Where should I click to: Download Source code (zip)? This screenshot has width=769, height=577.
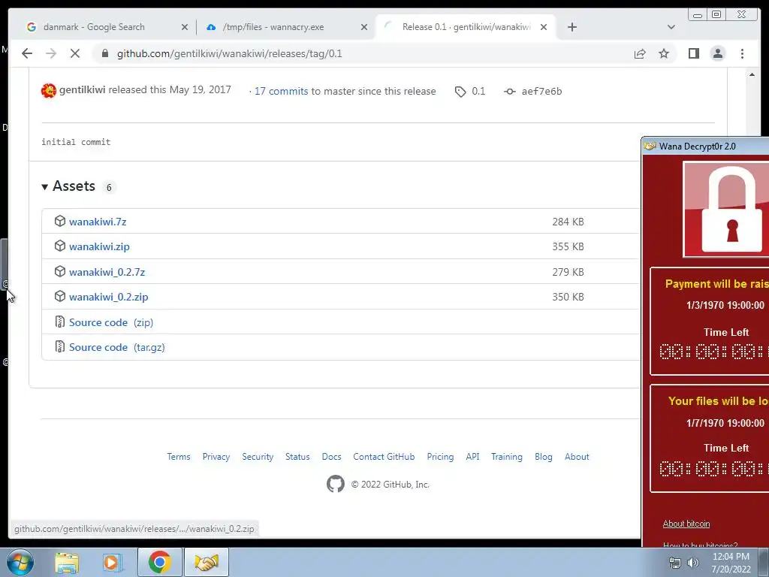pyautogui.click(x=111, y=322)
